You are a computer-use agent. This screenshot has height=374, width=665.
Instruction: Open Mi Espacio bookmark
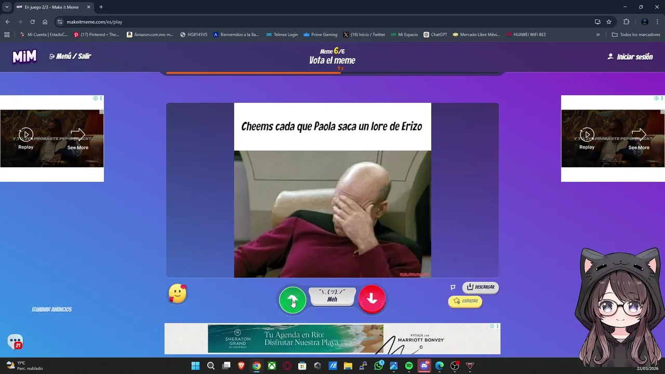coord(404,35)
